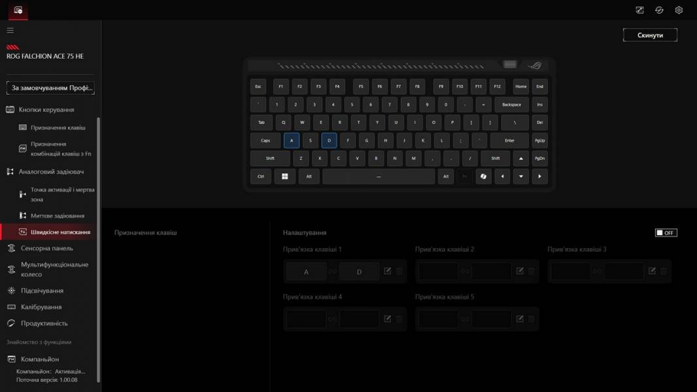The height and width of the screenshot is (392, 697).
Task: Click the edit icon for key binding 5
Action: point(520,319)
